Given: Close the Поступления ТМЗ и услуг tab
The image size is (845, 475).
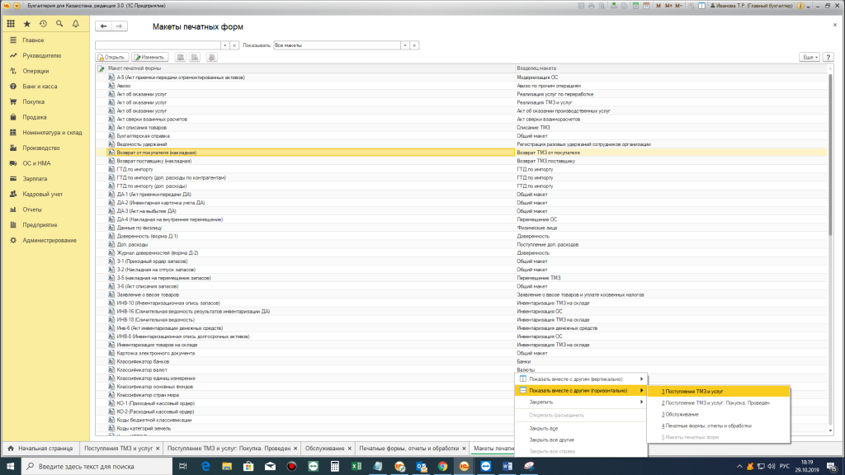Looking at the screenshot, I should click(x=158, y=448).
